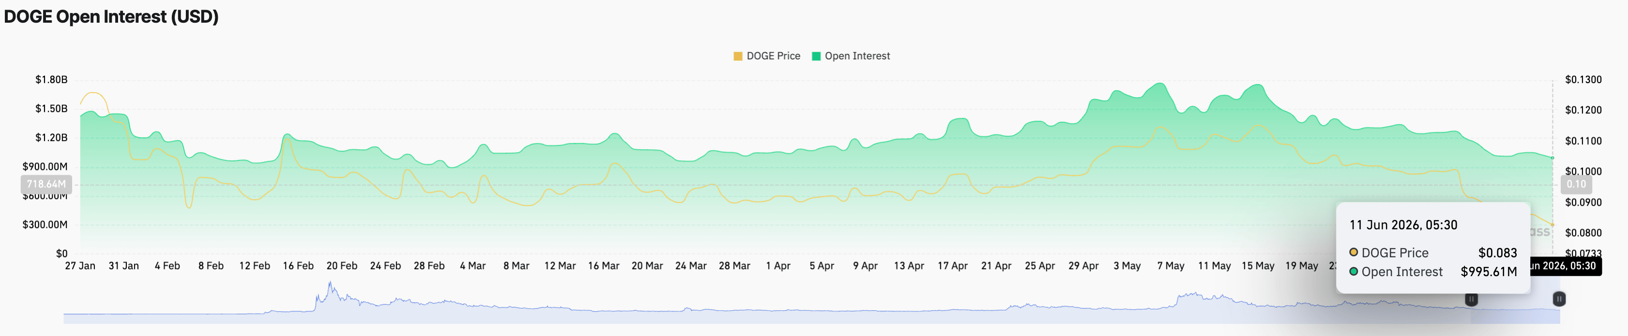The width and height of the screenshot is (1628, 336).
Task: Click the 8 Mar date label
Action: pyautogui.click(x=516, y=266)
